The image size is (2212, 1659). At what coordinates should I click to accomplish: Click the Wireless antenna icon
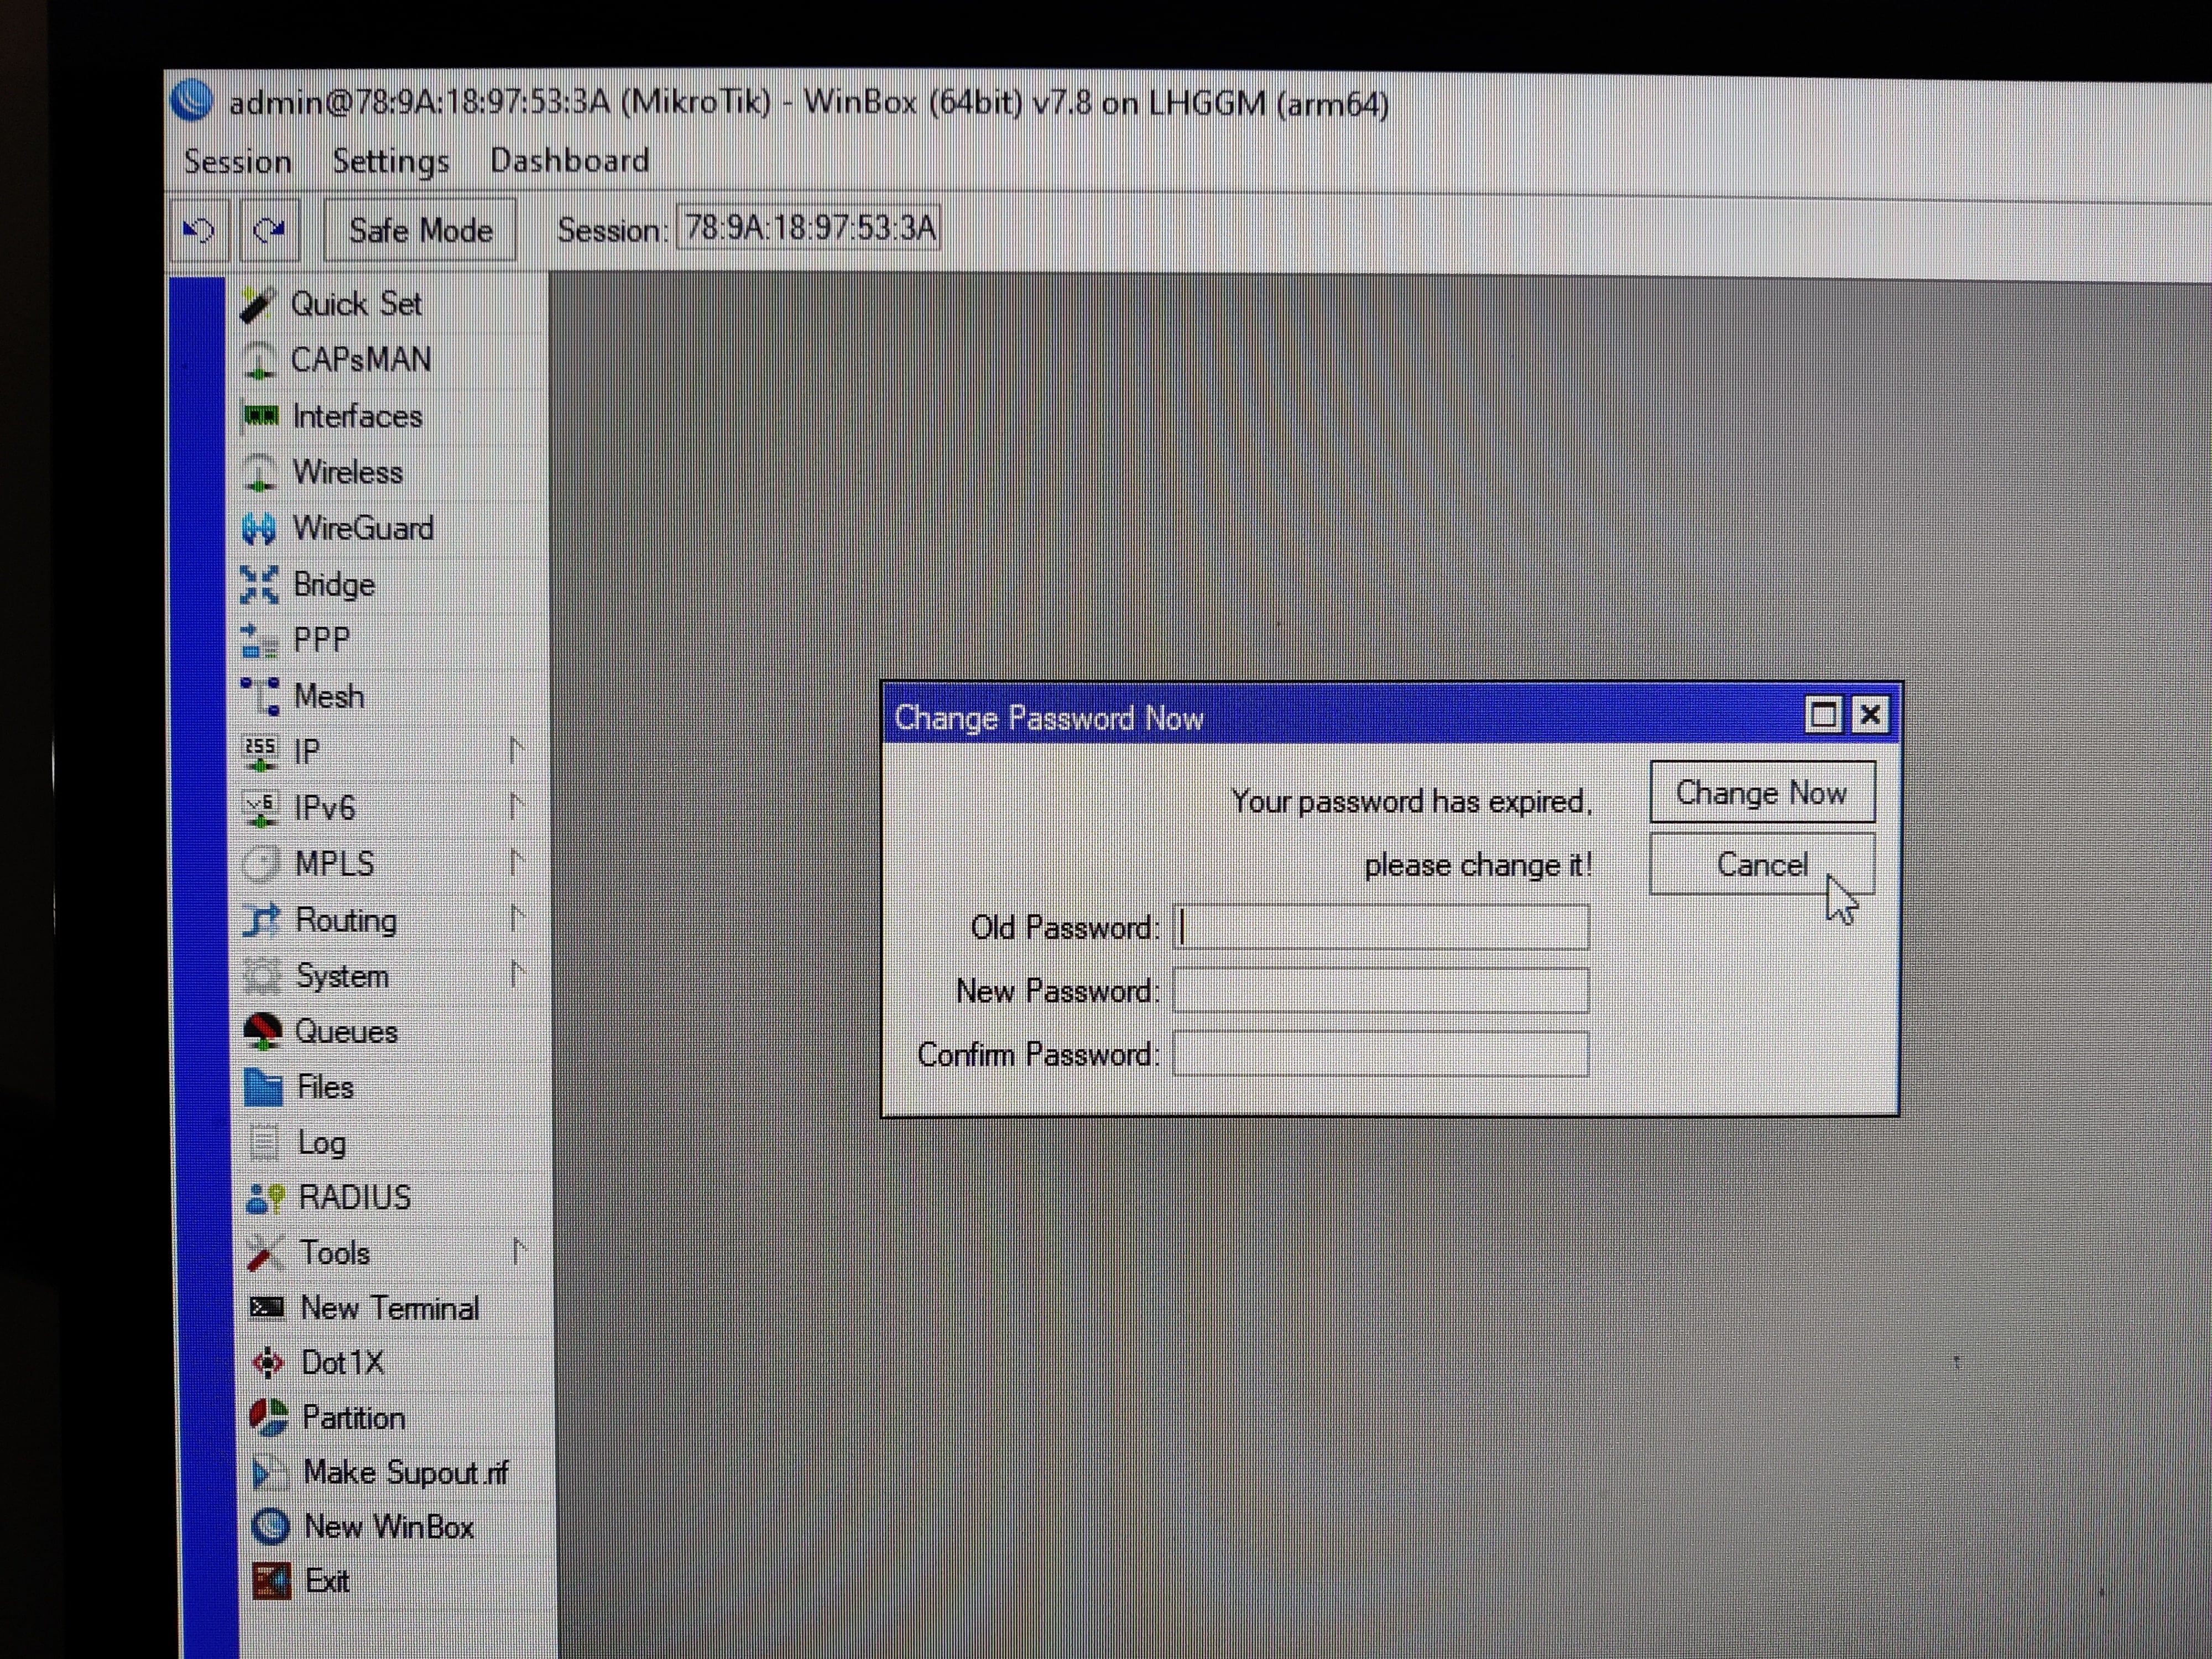[x=259, y=472]
